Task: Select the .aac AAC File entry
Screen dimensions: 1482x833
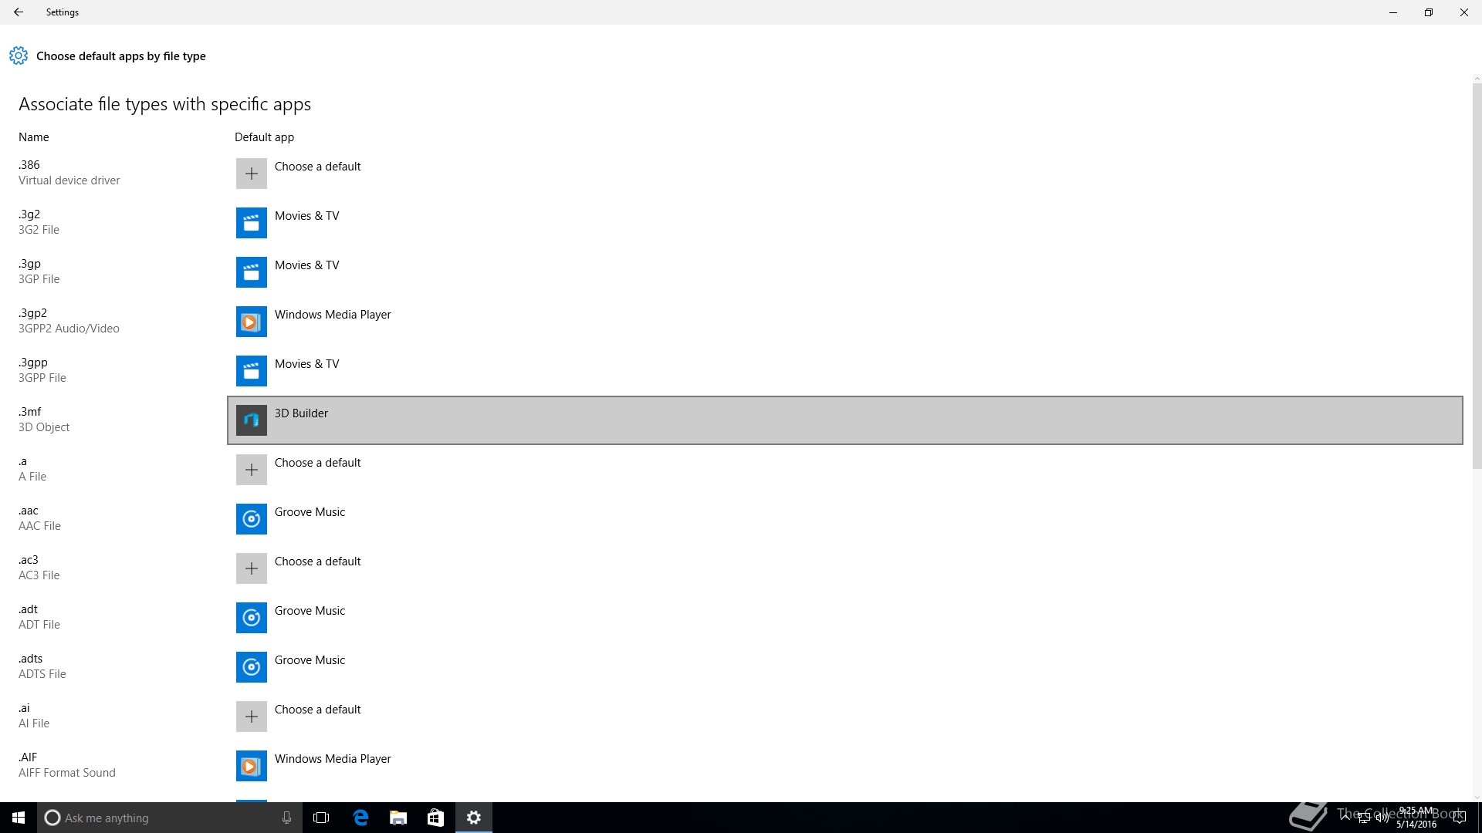Action: tap(39, 518)
